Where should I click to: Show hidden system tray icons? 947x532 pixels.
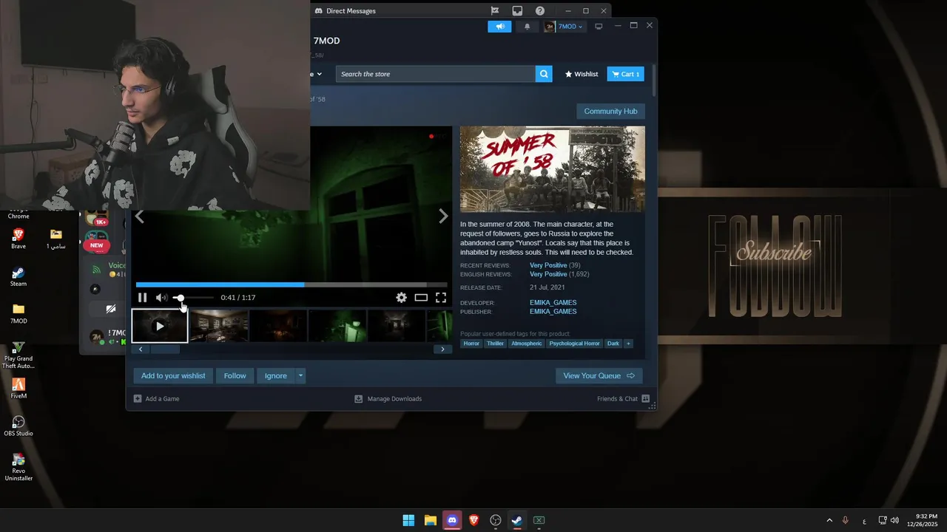point(829,520)
